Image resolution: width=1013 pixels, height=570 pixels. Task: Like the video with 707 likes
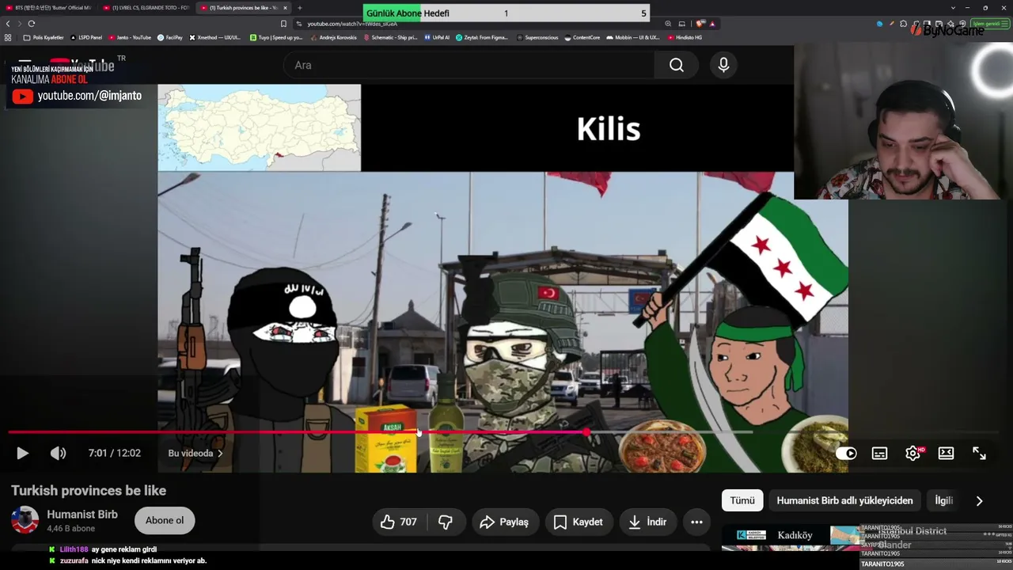(398, 522)
